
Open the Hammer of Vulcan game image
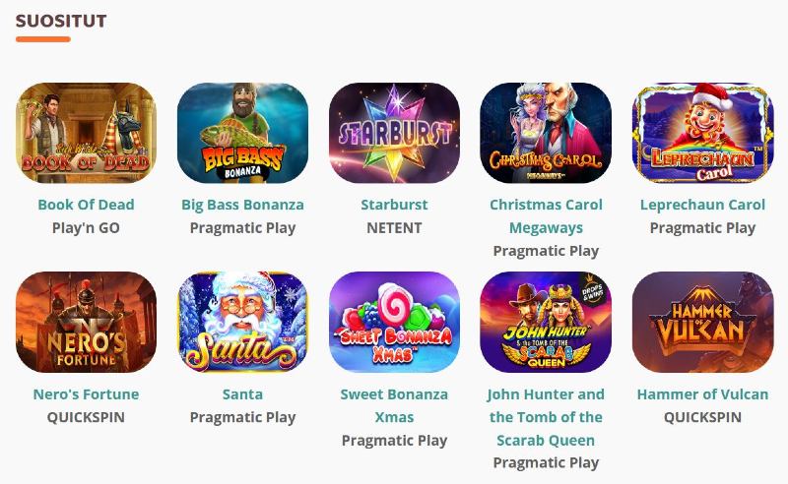[x=702, y=323]
